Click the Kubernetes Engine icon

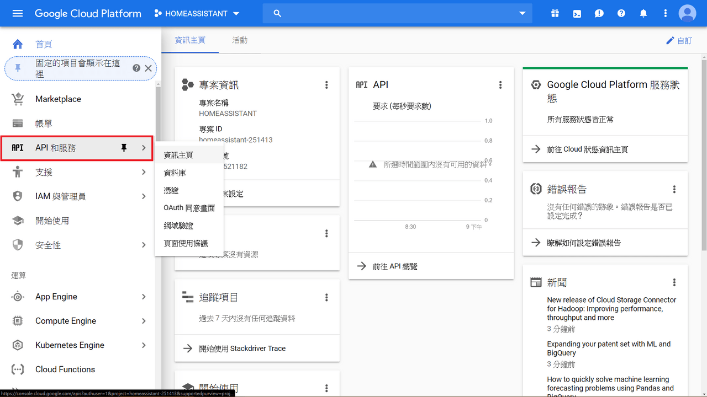pyautogui.click(x=18, y=345)
